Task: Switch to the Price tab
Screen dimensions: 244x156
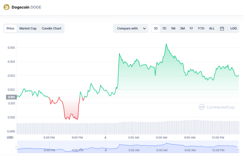Action: (10, 28)
